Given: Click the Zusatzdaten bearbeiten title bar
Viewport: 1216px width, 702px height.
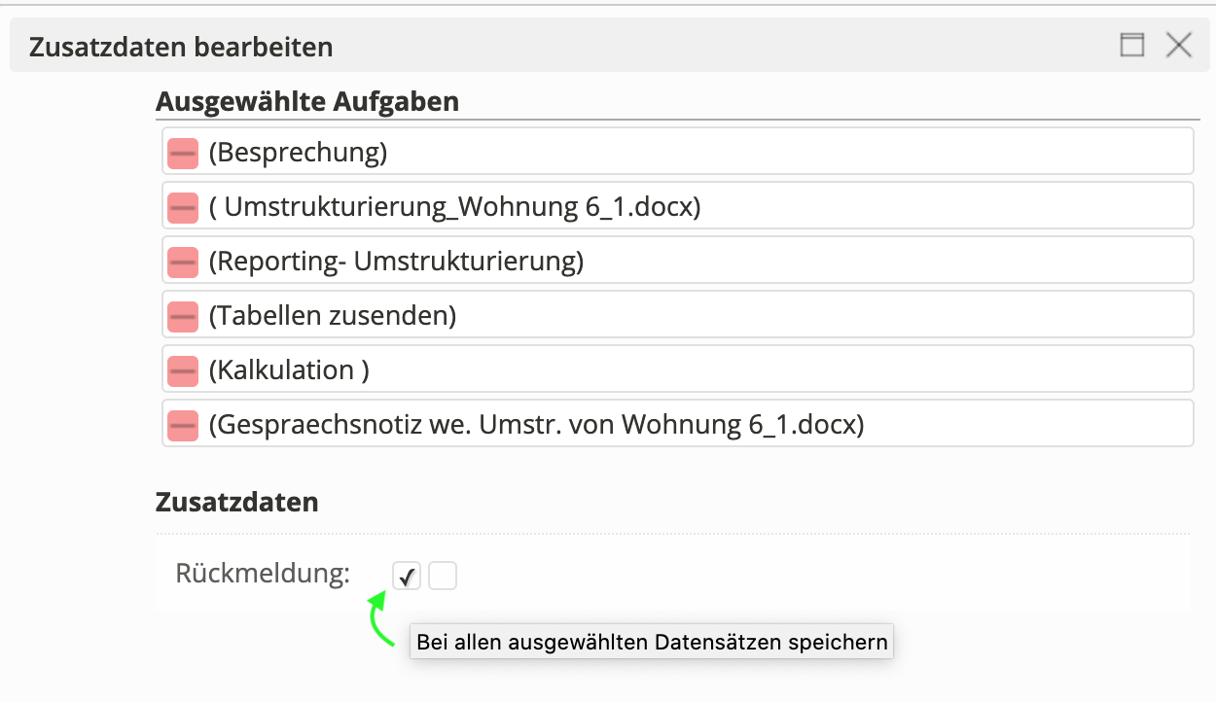Looking at the screenshot, I should click(584, 46).
